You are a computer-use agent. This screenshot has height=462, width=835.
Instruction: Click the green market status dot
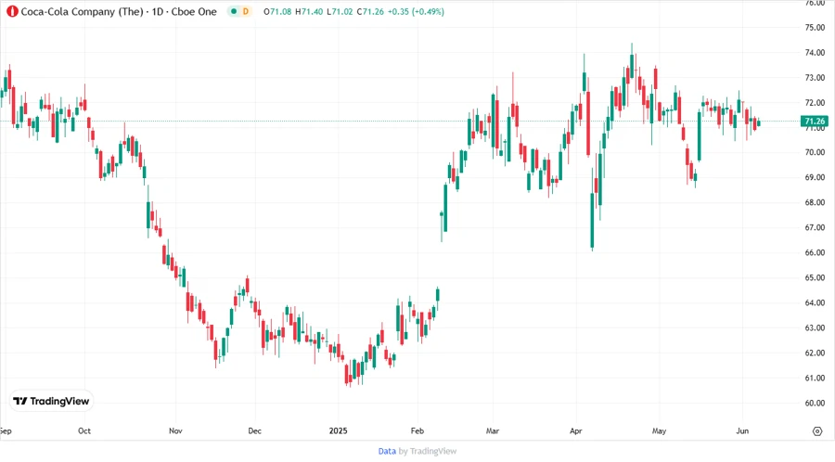pos(233,11)
